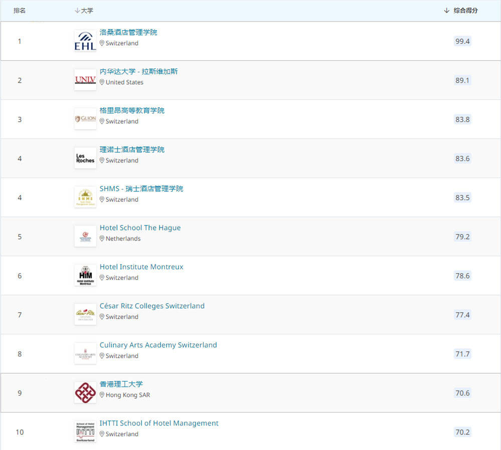
Task: Open 理诺士酒店管理学院 link
Action: pyautogui.click(x=132, y=149)
